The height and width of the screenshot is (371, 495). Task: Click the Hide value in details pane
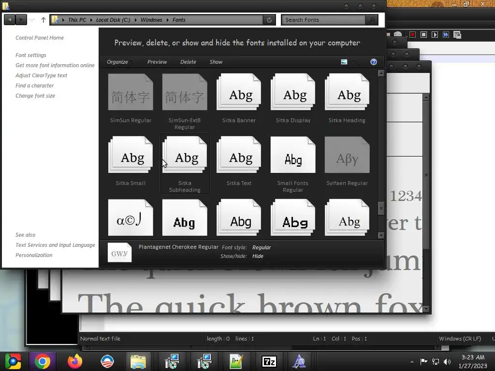point(258,256)
